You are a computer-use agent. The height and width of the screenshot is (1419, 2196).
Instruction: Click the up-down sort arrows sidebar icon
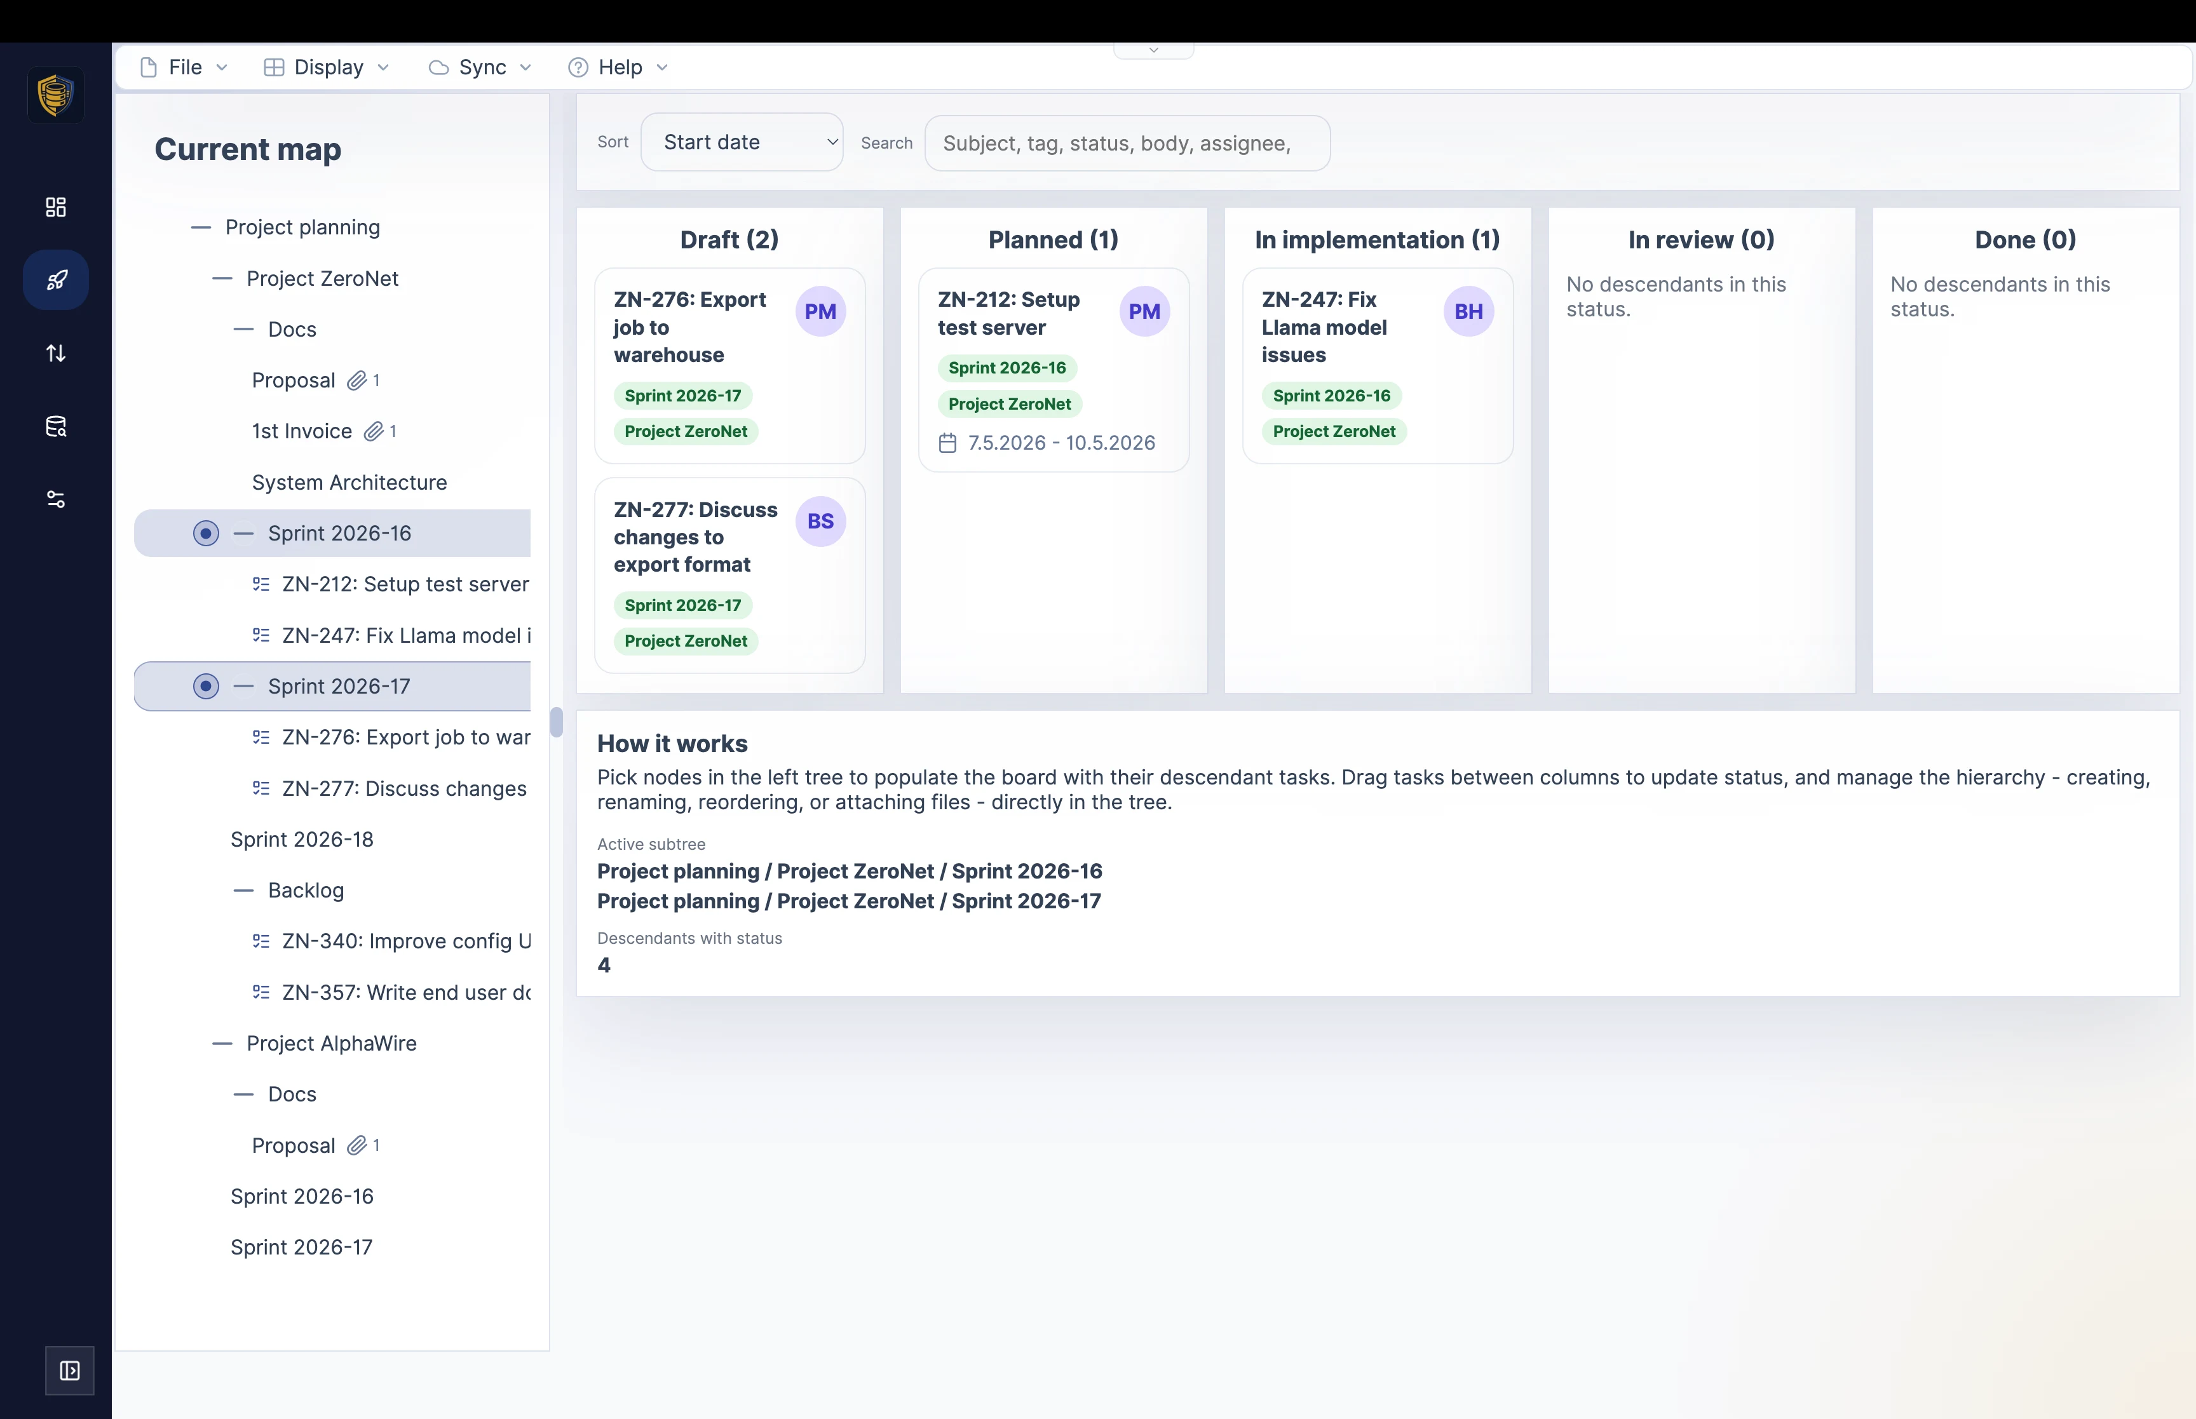click(55, 352)
